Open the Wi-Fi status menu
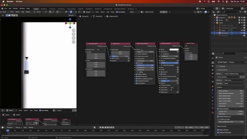 (x=219, y=2)
